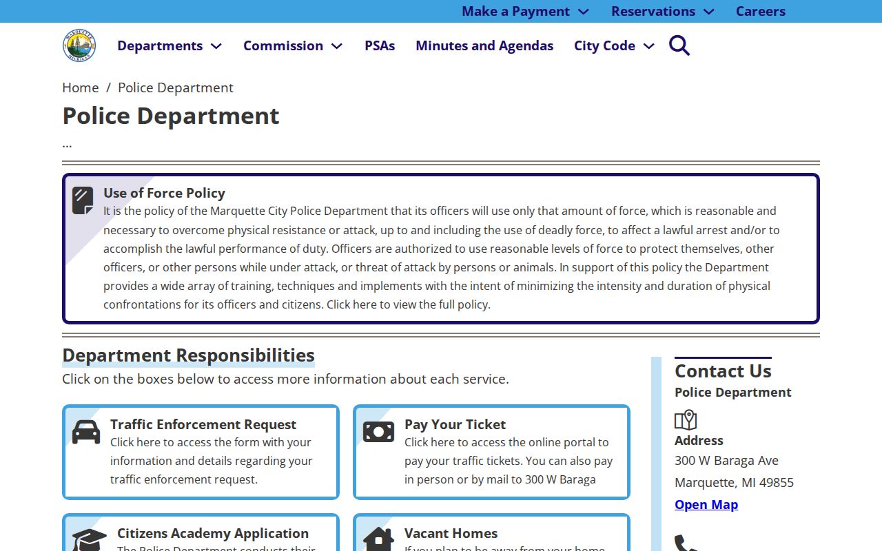This screenshot has width=882, height=551.
Task: Click the address line 300 W Baraga Ave
Action: [x=726, y=460]
